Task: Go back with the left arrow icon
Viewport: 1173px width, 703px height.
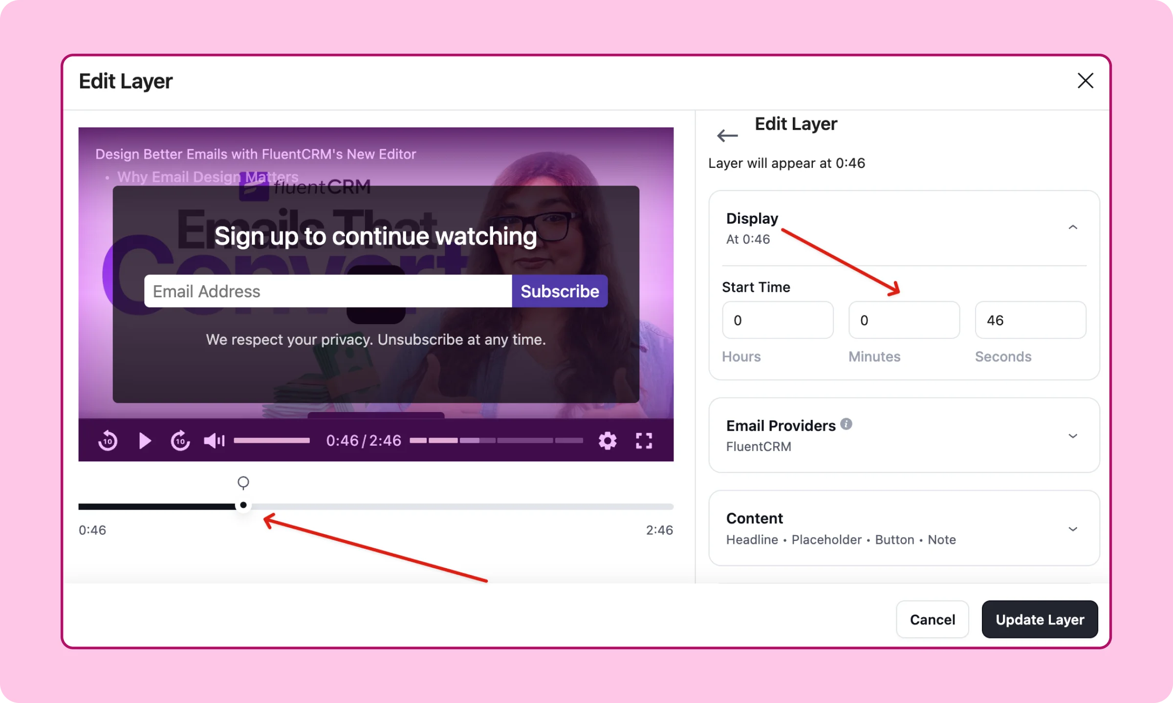Action: (x=727, y=135)
